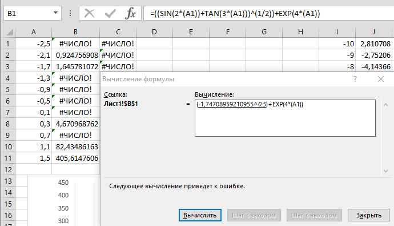
Task: Click the chart axis label 450
Action: (63, 183)
